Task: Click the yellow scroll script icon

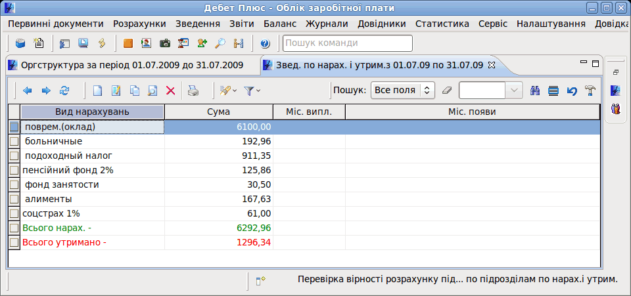Action: [x=103, y=43]
